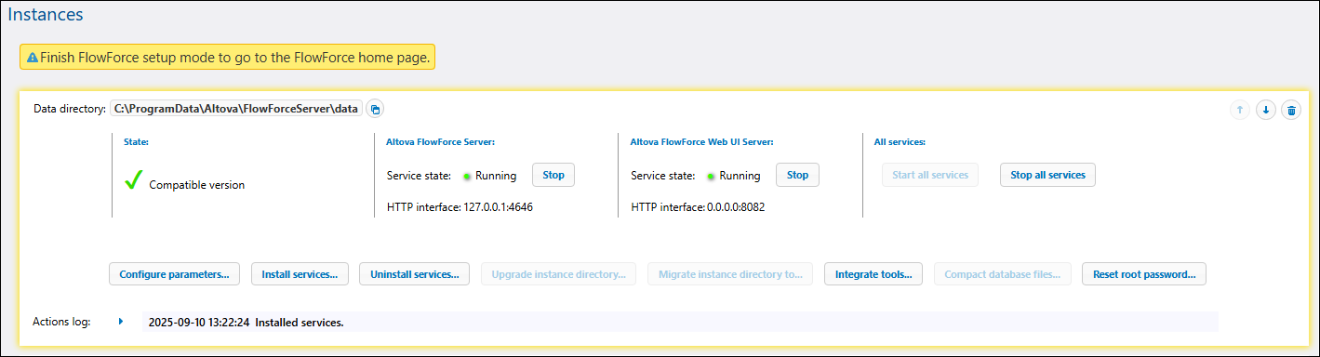
Task: Click the green Compatible version checkmark
Action: [133, 181]
